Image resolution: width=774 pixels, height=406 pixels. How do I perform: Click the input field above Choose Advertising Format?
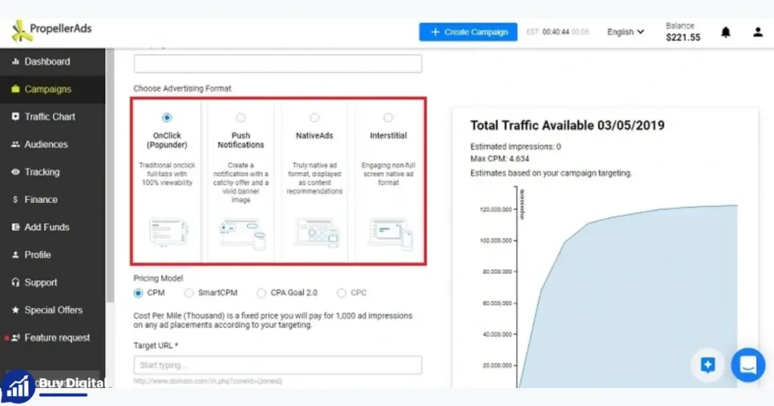click(x=277, y=63)
